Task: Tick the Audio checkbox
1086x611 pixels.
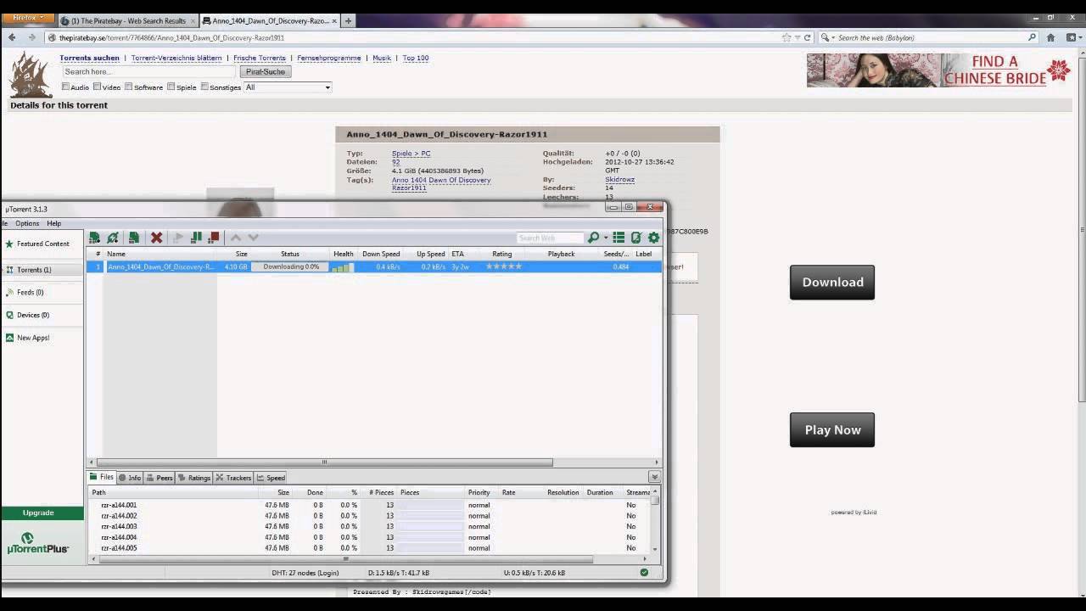Action: click(x=66, y=87)
